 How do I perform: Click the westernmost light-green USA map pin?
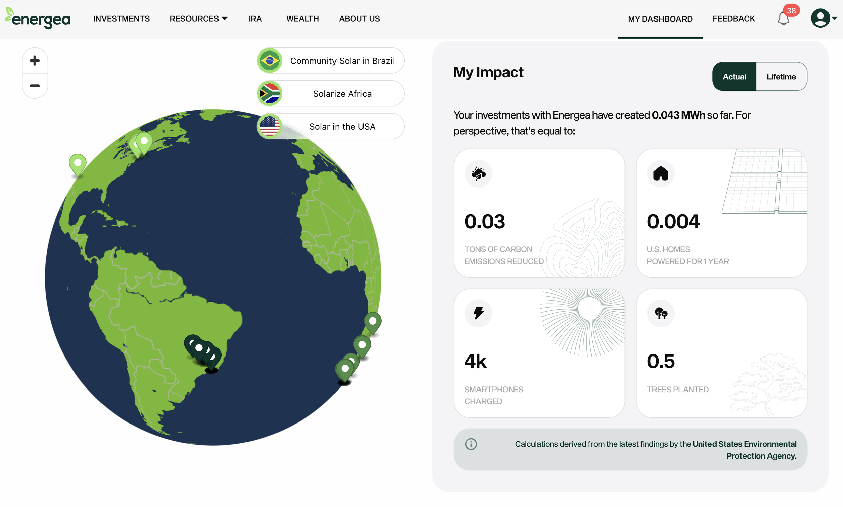78,163
